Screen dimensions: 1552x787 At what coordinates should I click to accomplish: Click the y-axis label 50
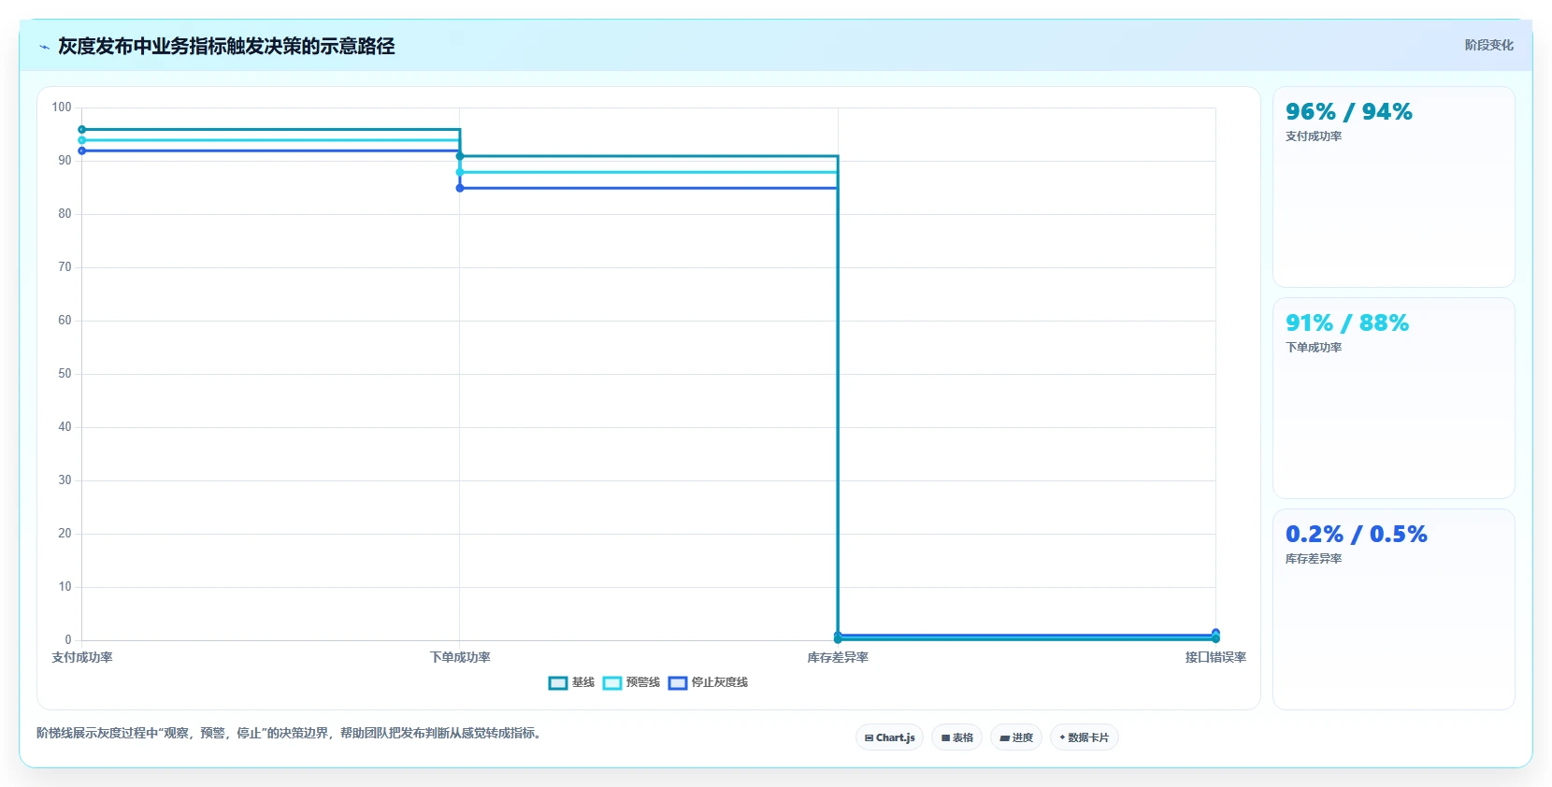click(x=65, y=374)
